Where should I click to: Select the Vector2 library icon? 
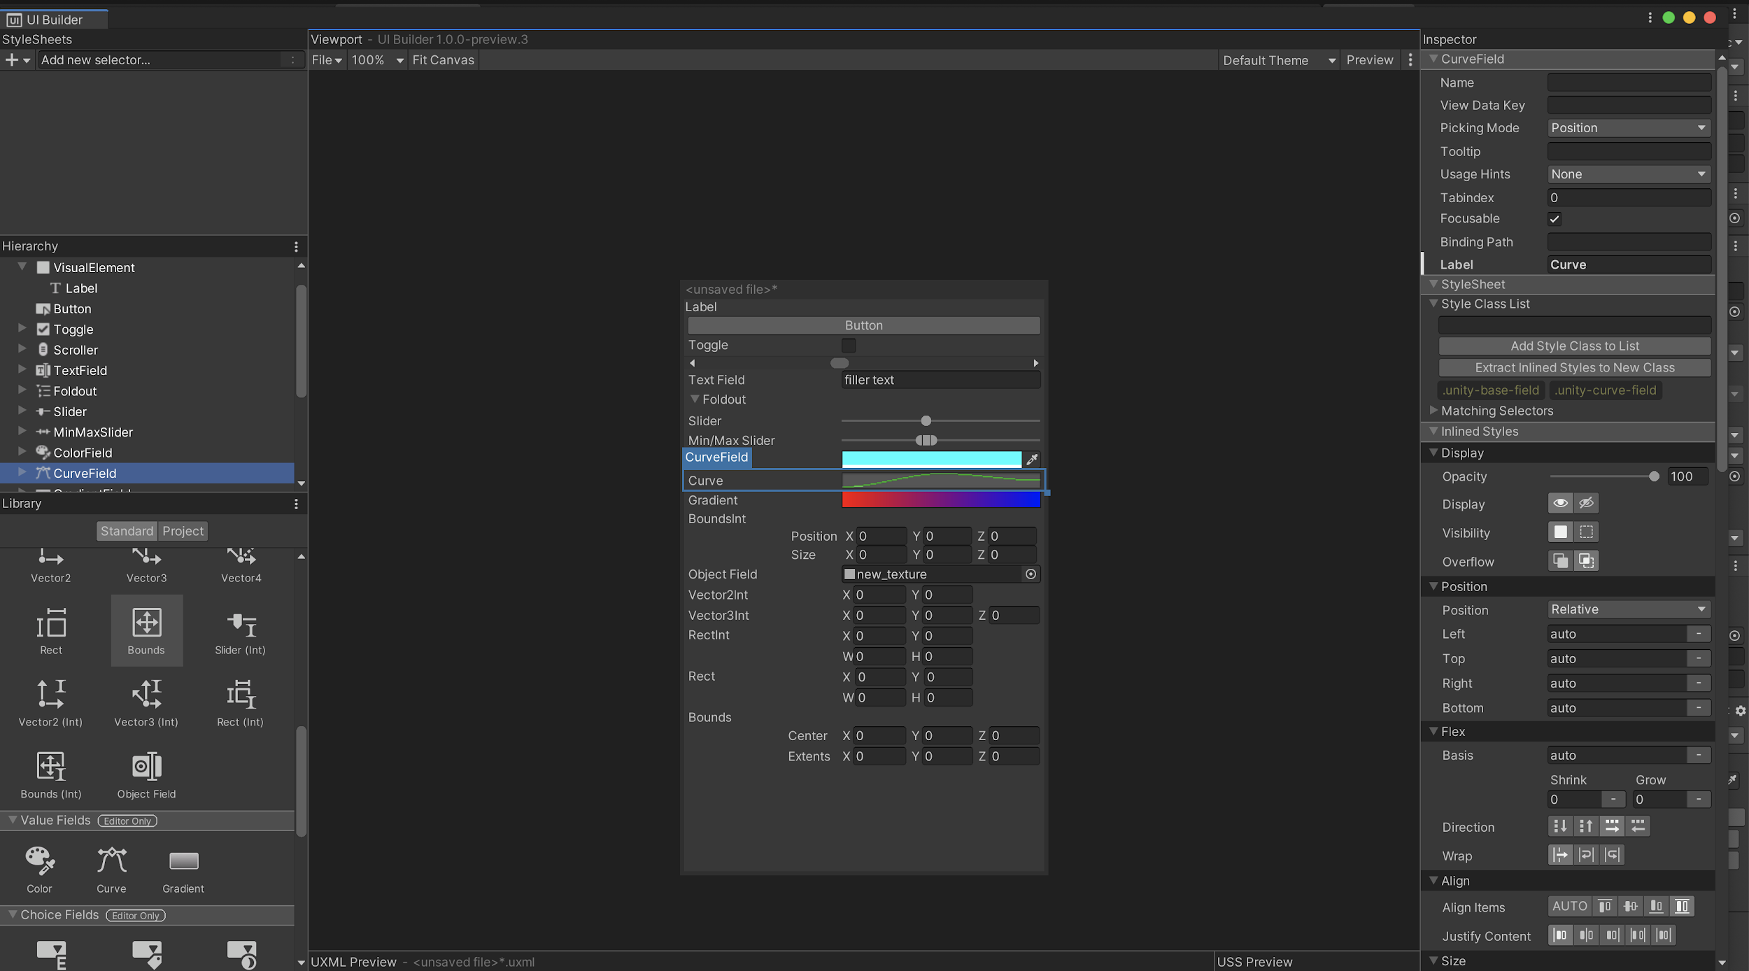coord(50,558)
